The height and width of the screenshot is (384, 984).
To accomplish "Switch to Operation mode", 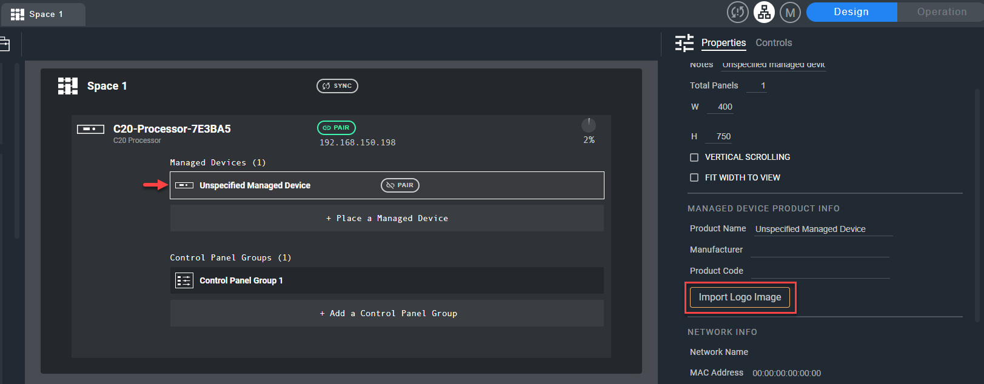I will tap(942, 12).
